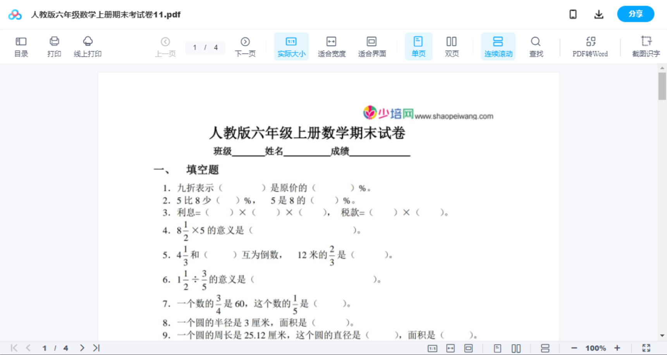Open mobile phone view via phone icon
The height and width of the screenshot is (355, 667).
coord(573,14)
